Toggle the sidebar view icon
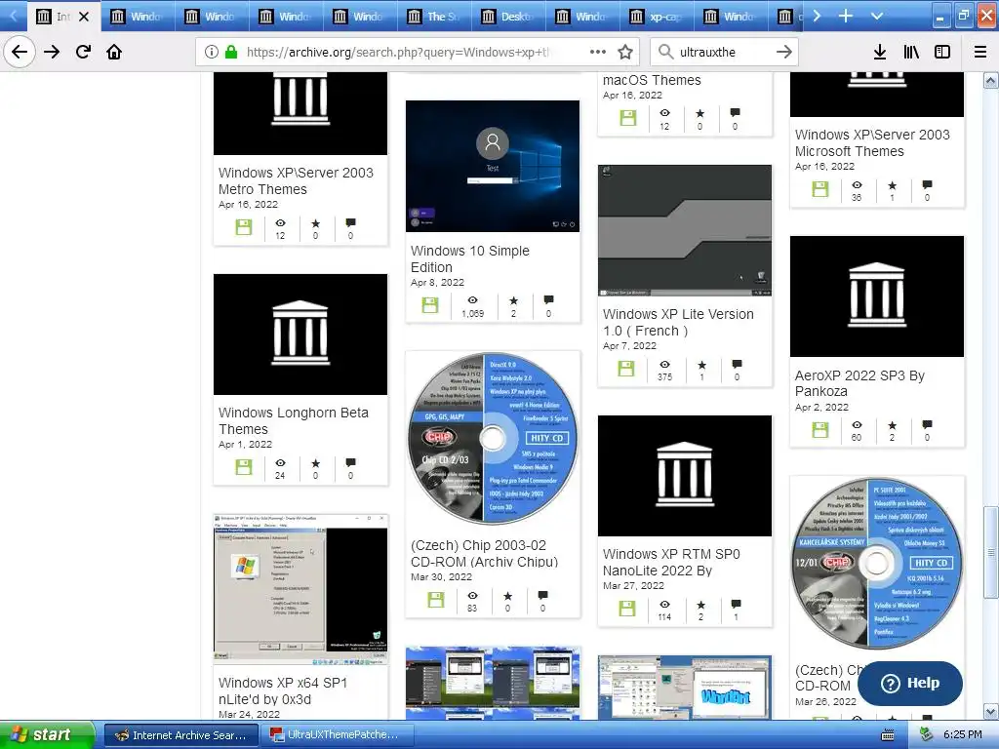 click(942, 52)
